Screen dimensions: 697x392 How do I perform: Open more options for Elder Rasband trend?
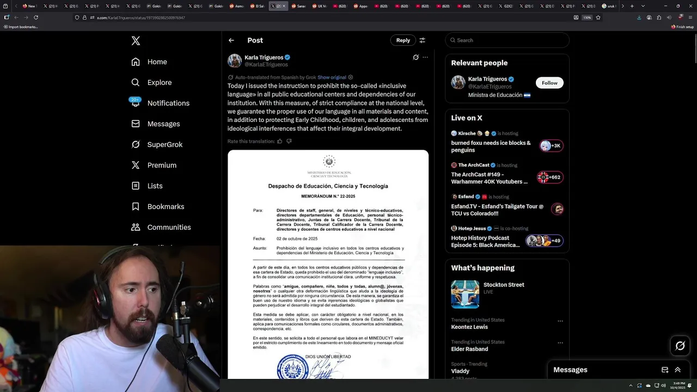[560, 343]
